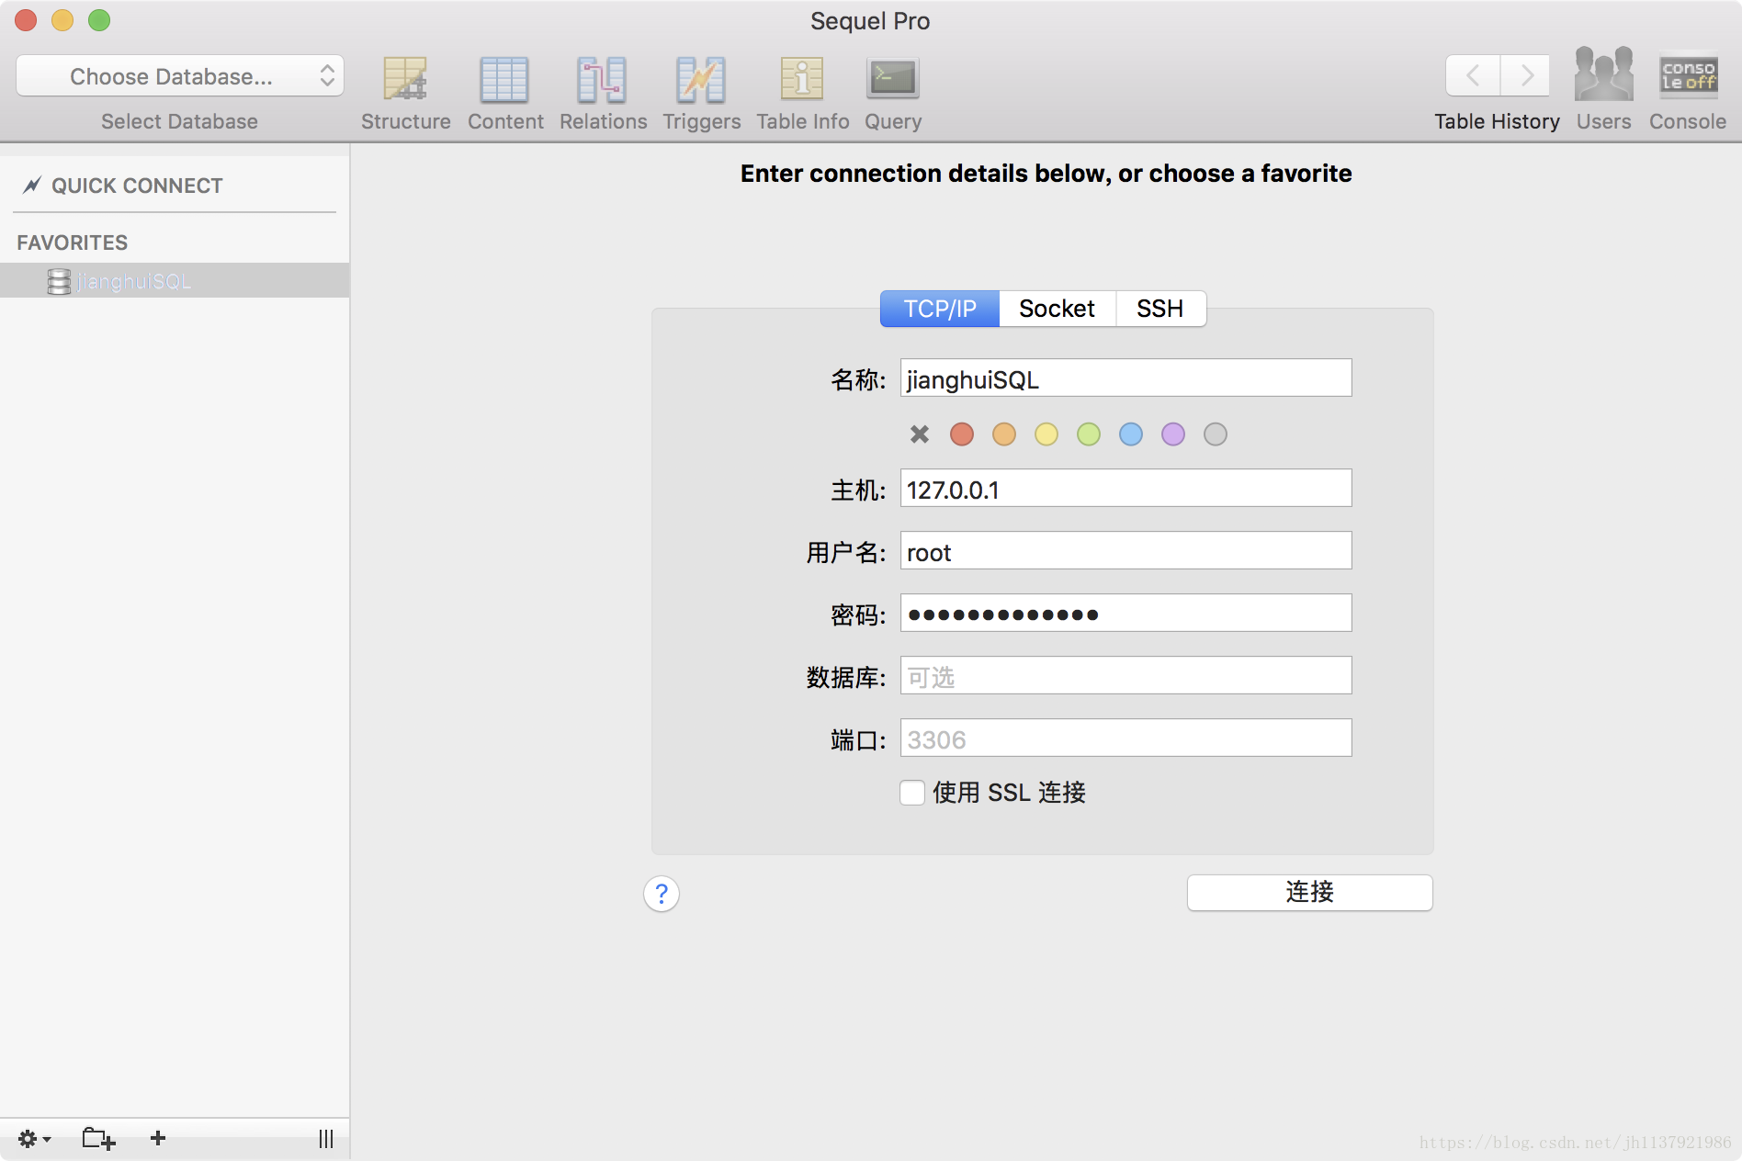Open the gear settings menu in sidebar footer
The height and width of the screenshot is (1161, 1742).
coord(34,1139)
